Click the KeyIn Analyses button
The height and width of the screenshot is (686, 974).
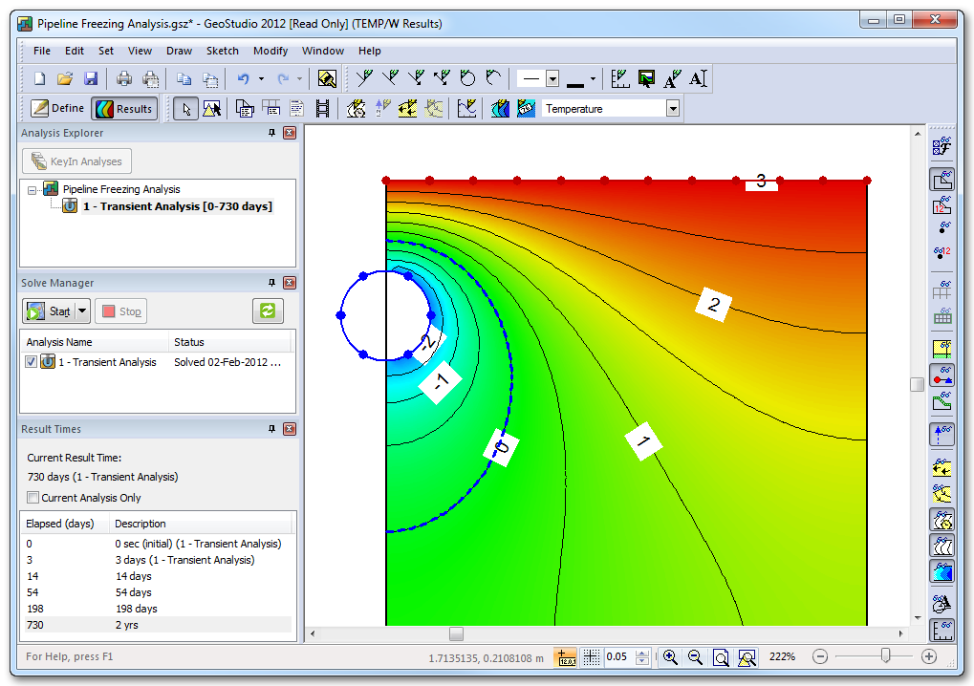point(77,161)
